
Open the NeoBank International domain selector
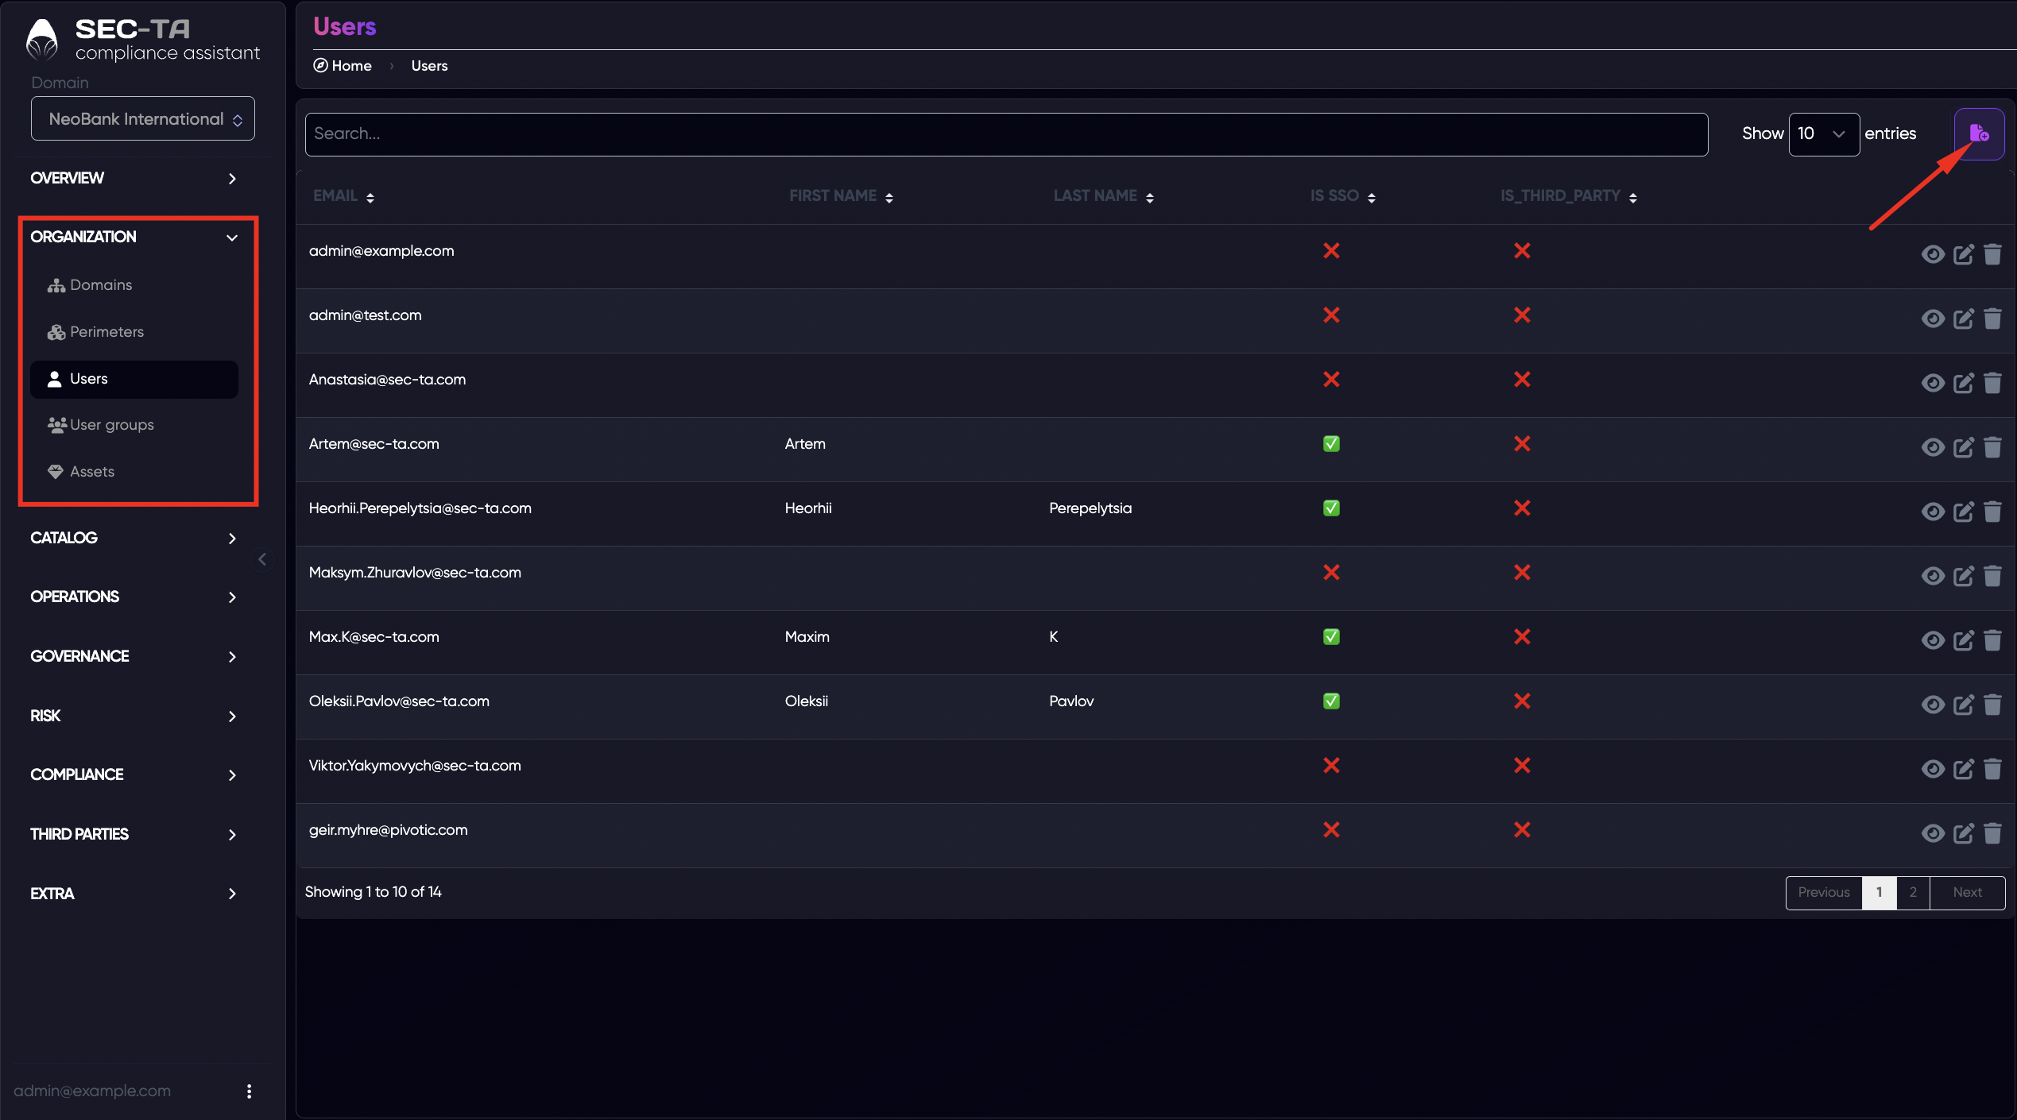click(x=143, y=118)
